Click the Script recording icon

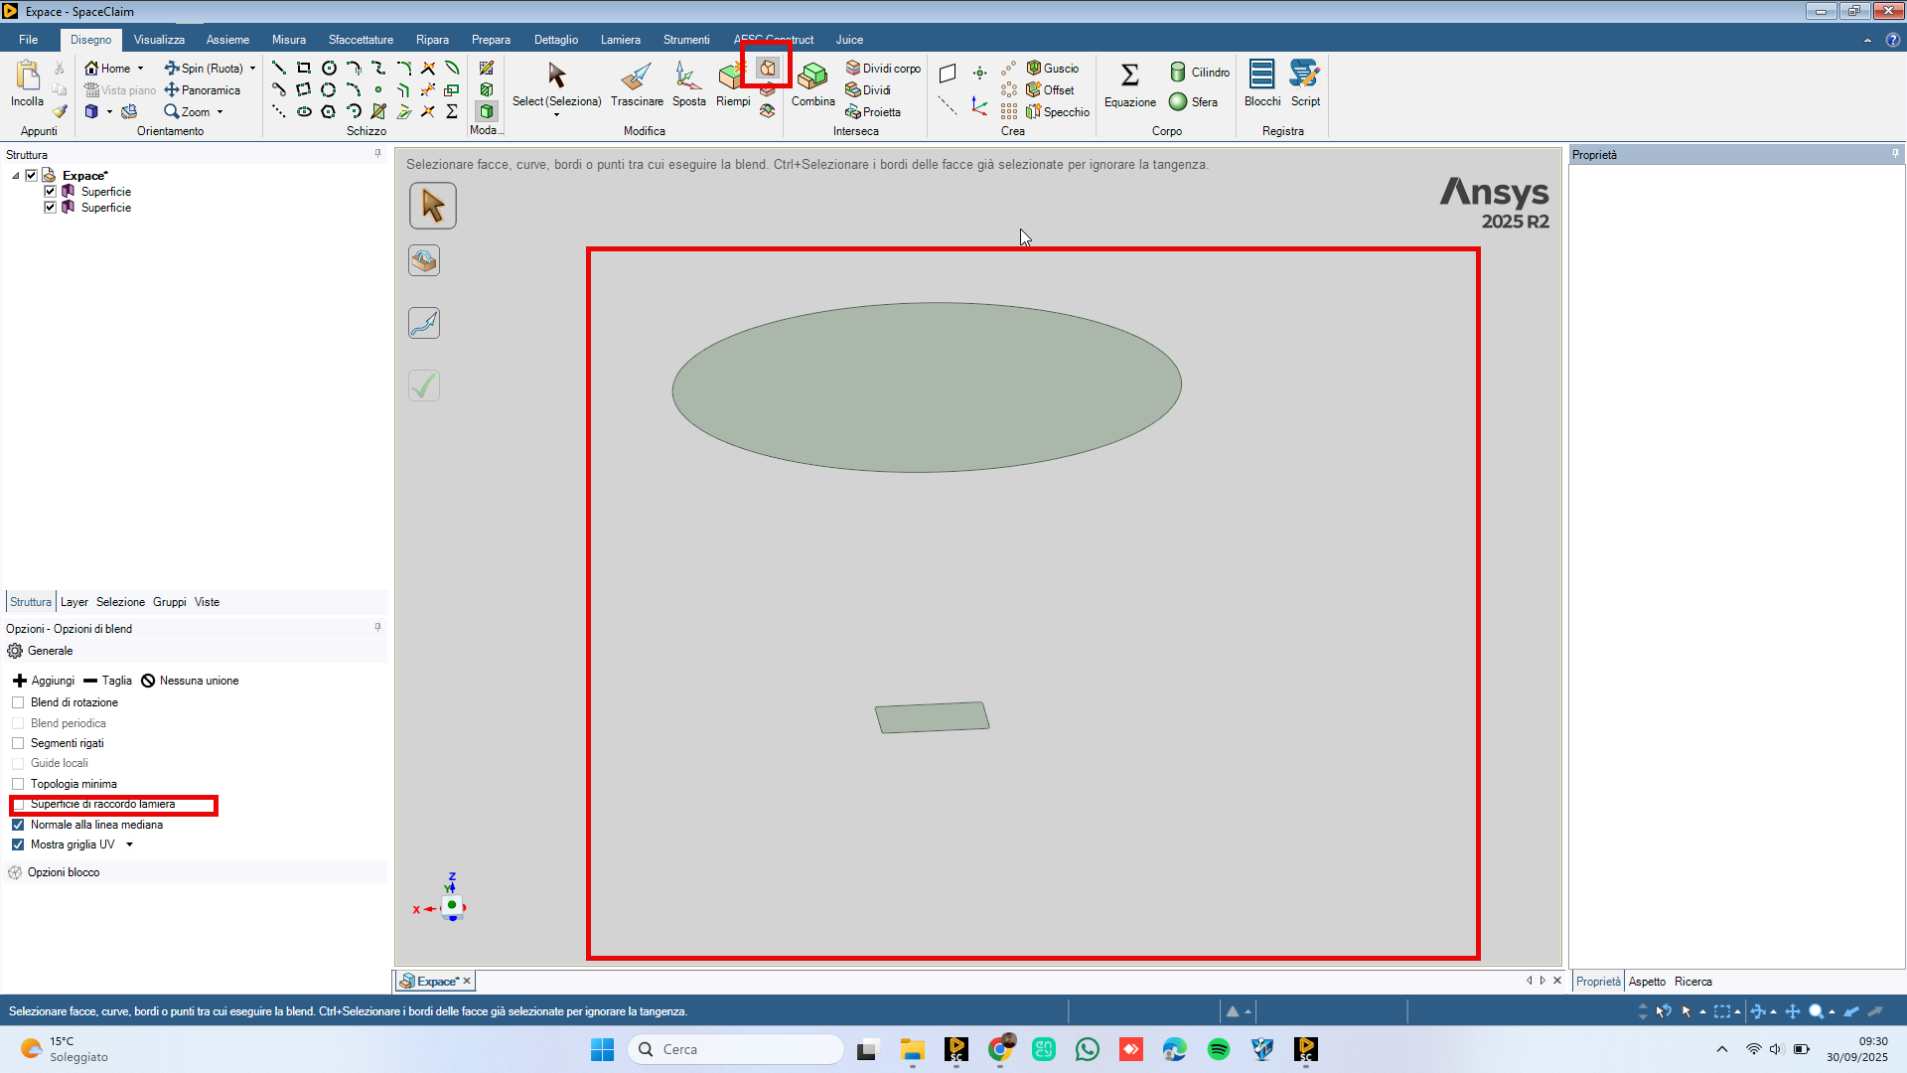point(1304,75)
